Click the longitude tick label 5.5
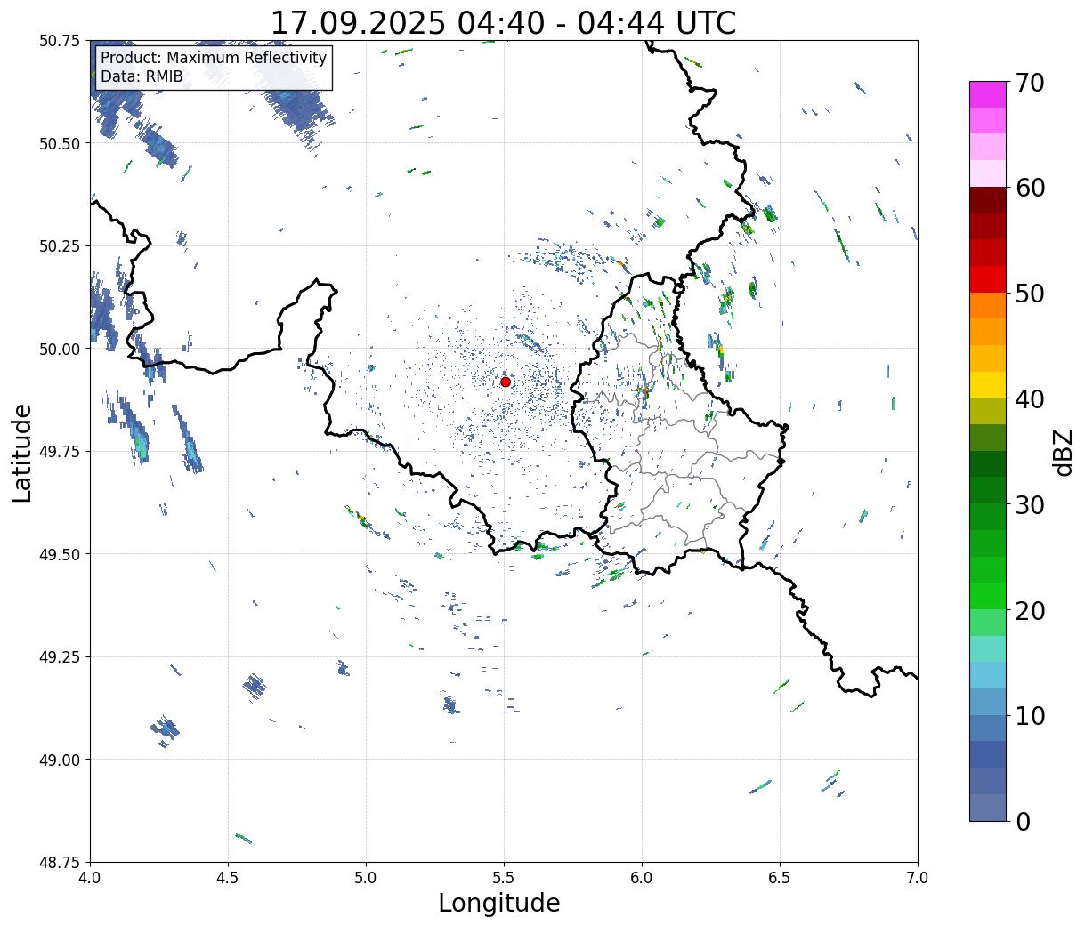This screenshot has width=1085, height=925. point(504,877)
